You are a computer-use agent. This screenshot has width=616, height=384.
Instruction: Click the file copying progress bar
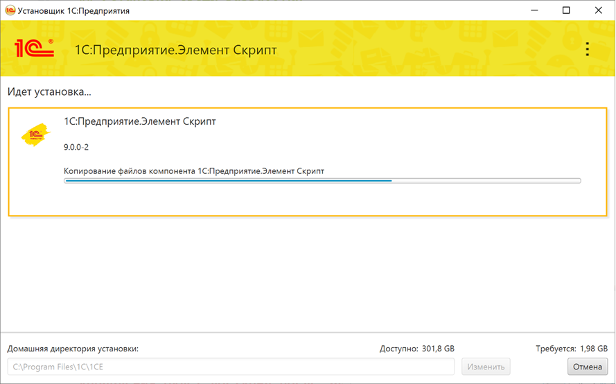click(322, 181)
